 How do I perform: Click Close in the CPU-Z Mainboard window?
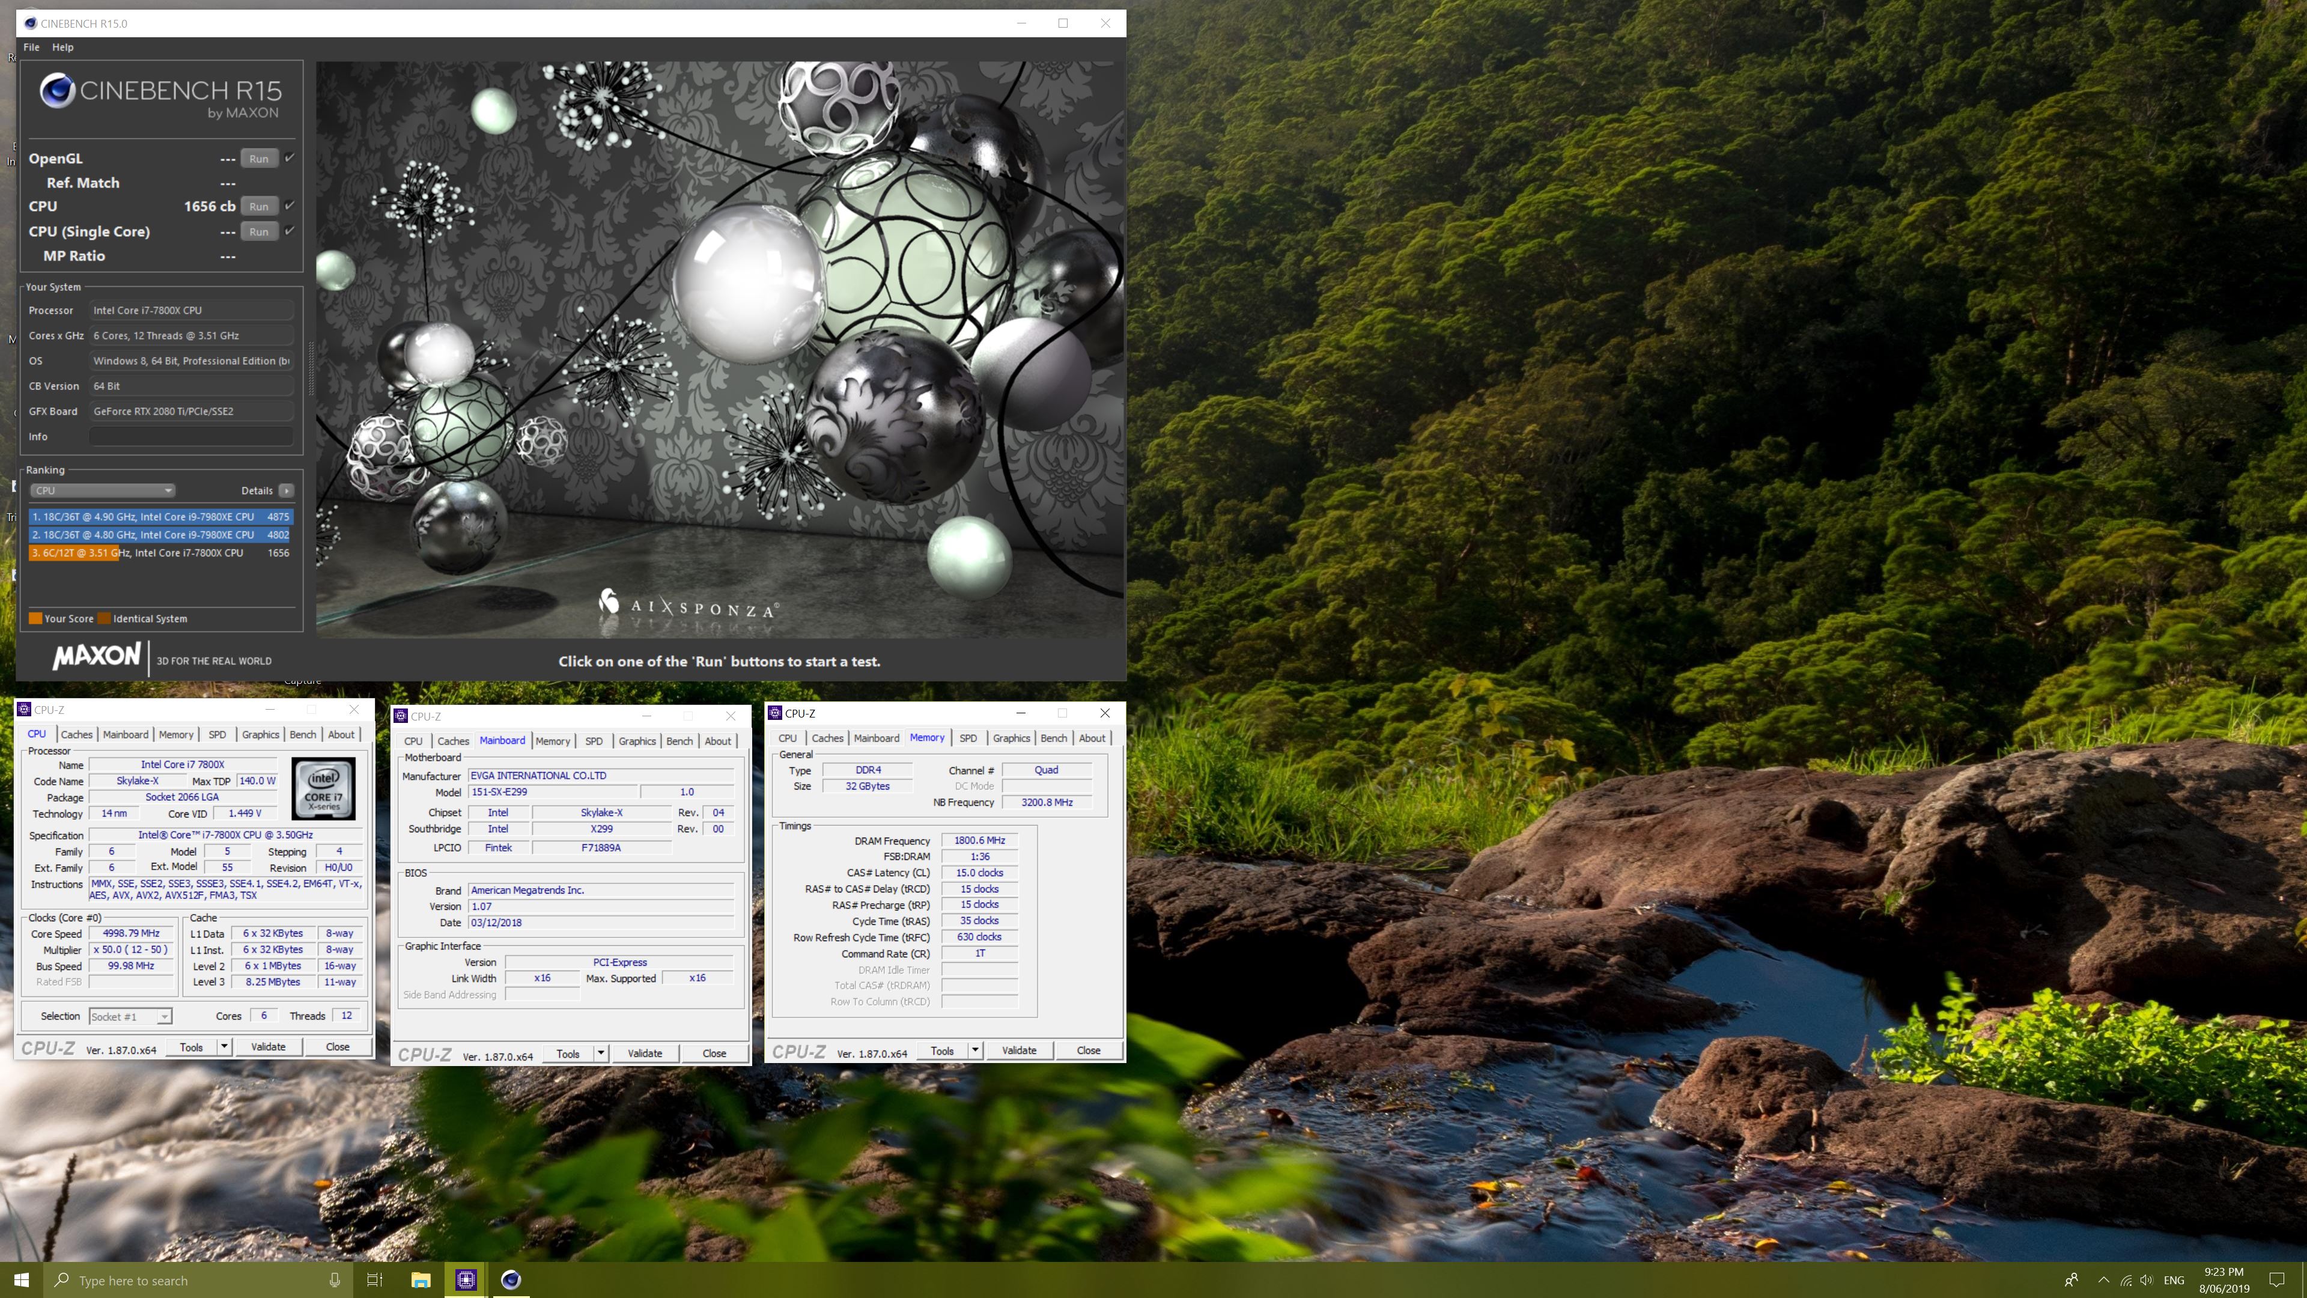[x=714, y=1053]
